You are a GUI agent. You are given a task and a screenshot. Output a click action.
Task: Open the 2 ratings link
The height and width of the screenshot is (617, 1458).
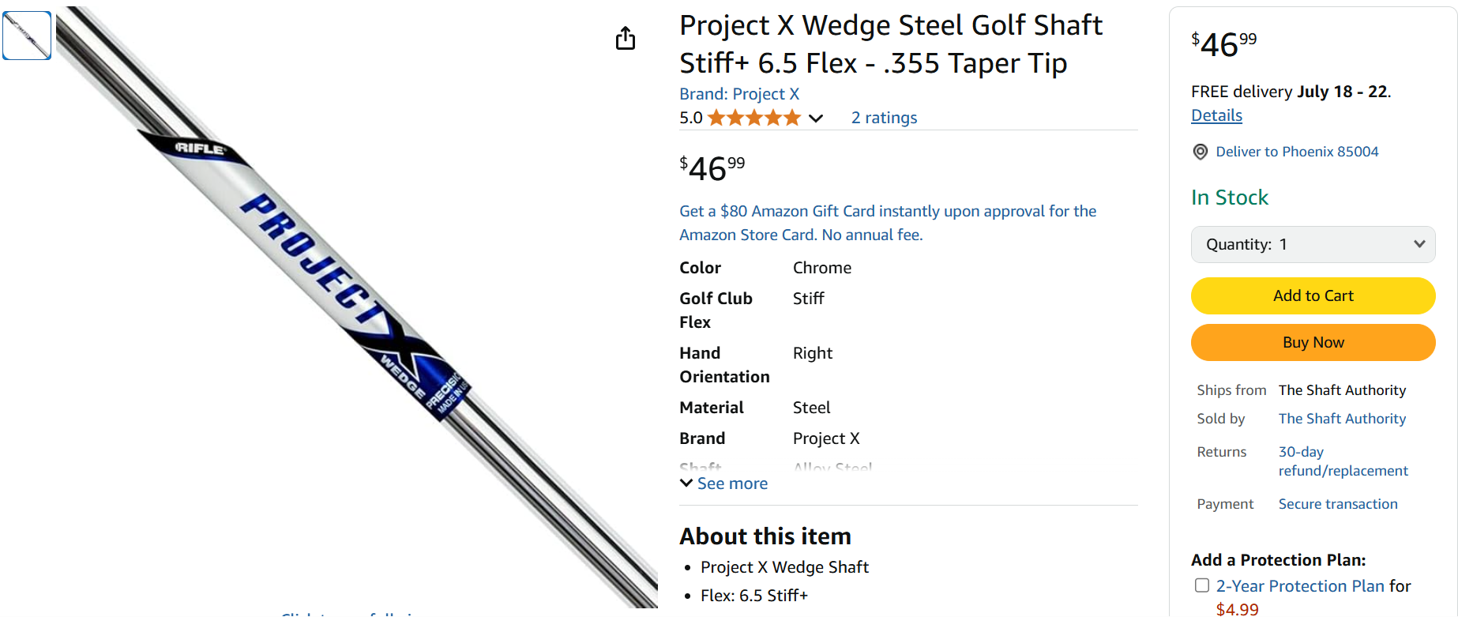pos(884,118)
